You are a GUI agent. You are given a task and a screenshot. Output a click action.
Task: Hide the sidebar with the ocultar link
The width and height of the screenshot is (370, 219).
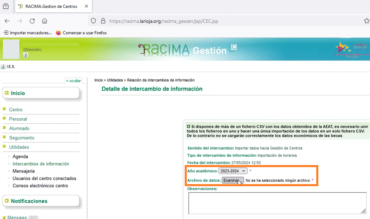point(73,81)
